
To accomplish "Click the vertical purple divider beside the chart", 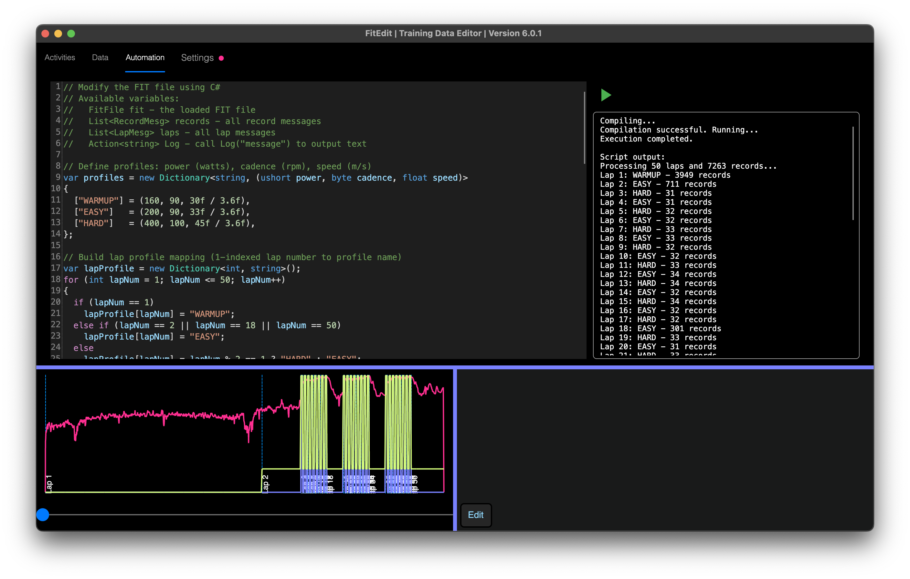I will tap(455, 450).
